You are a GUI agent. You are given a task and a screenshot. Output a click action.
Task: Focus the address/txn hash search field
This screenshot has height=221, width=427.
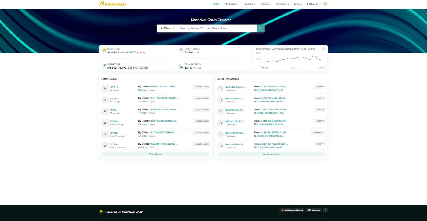(x=217, y=28)
